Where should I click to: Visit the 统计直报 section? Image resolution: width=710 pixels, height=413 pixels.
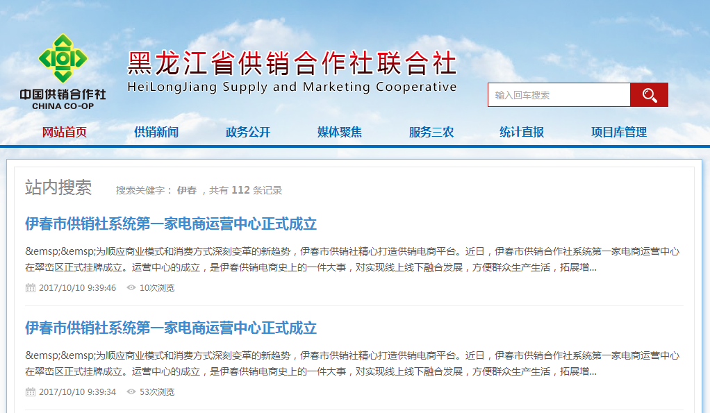pos(522,132)
